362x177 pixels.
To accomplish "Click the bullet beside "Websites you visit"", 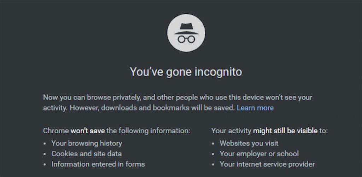I will [213, 144].
